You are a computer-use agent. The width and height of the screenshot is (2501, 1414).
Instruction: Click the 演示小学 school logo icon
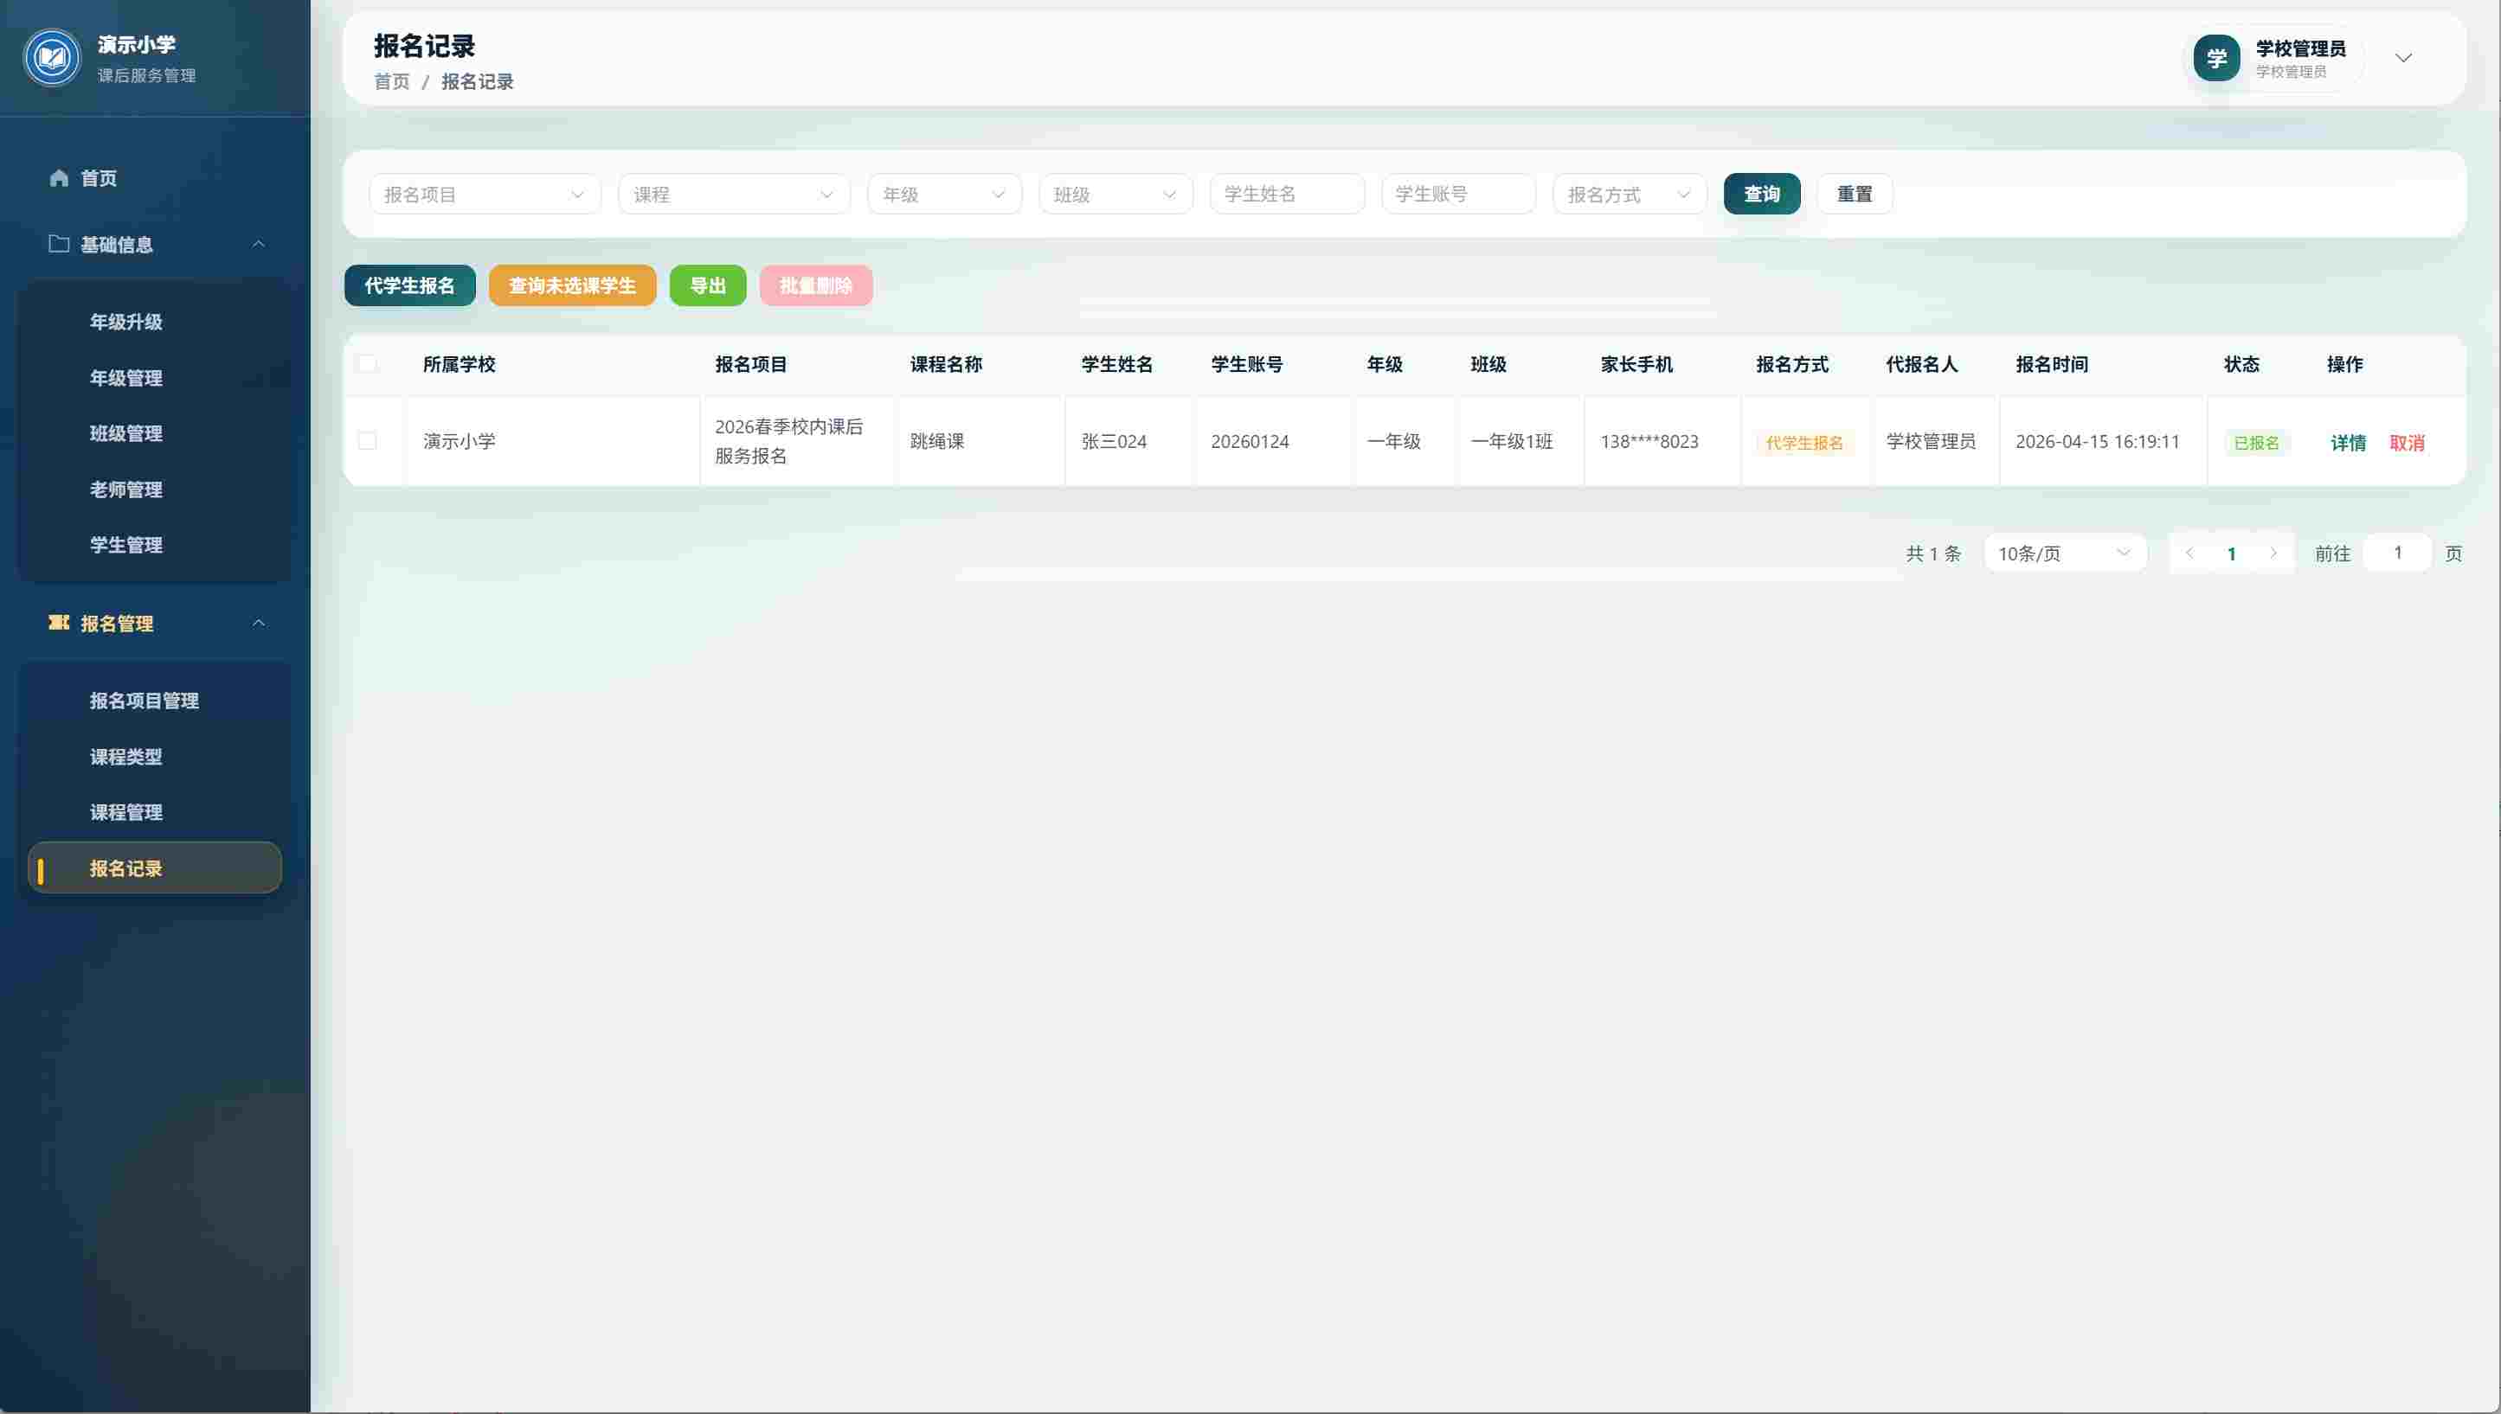(52, 58)
